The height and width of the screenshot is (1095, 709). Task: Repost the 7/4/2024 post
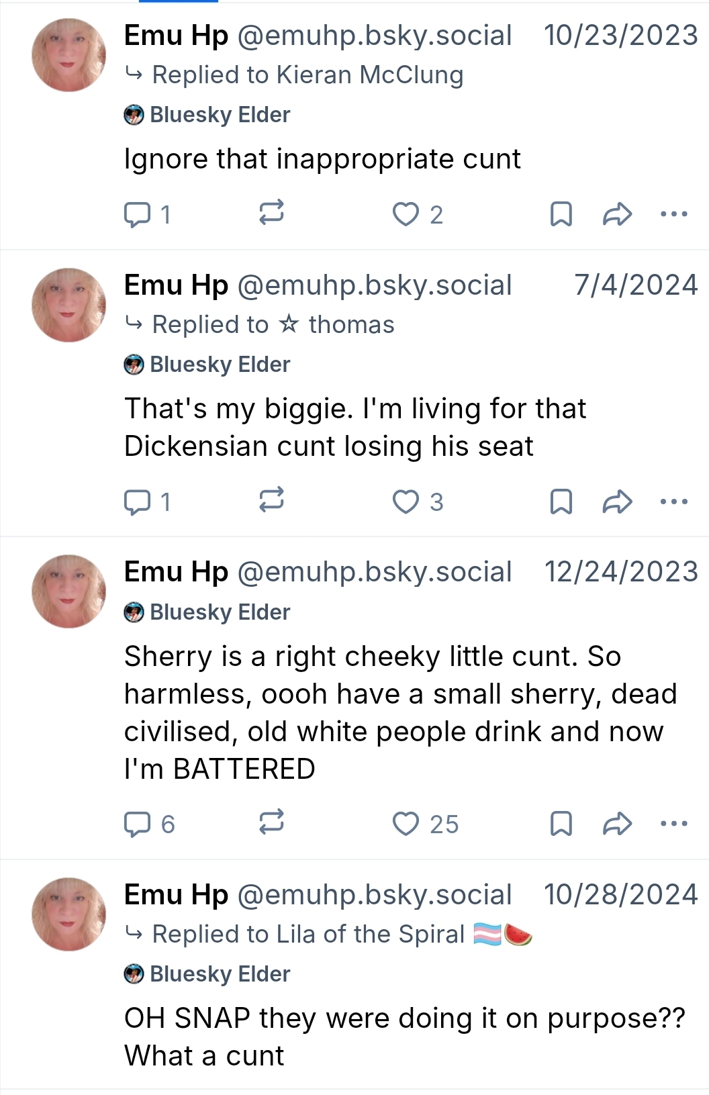pos(271,501)
